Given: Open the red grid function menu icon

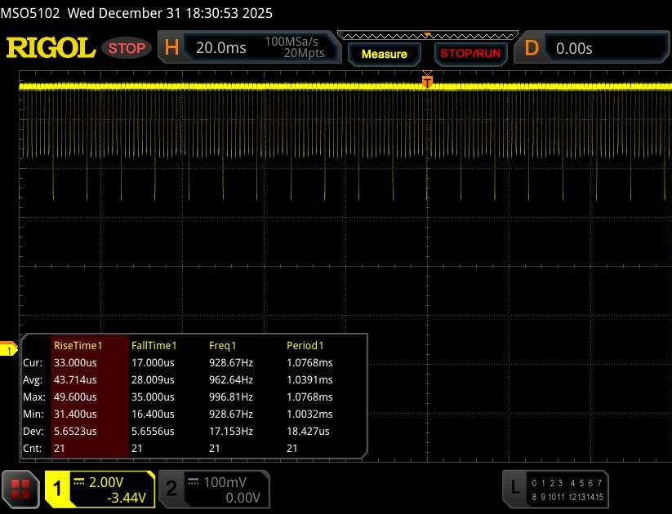Looking at the screenshot, I should tap(22, 488).
